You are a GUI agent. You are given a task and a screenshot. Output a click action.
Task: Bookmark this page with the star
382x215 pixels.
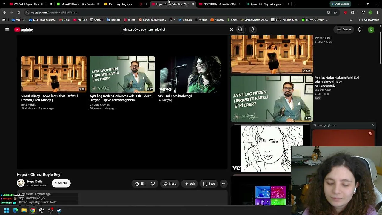[x=335, y=13]
